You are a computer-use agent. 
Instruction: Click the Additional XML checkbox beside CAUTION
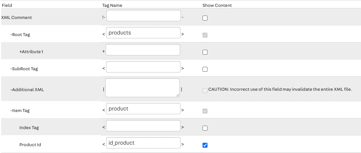tap(205, 90)
